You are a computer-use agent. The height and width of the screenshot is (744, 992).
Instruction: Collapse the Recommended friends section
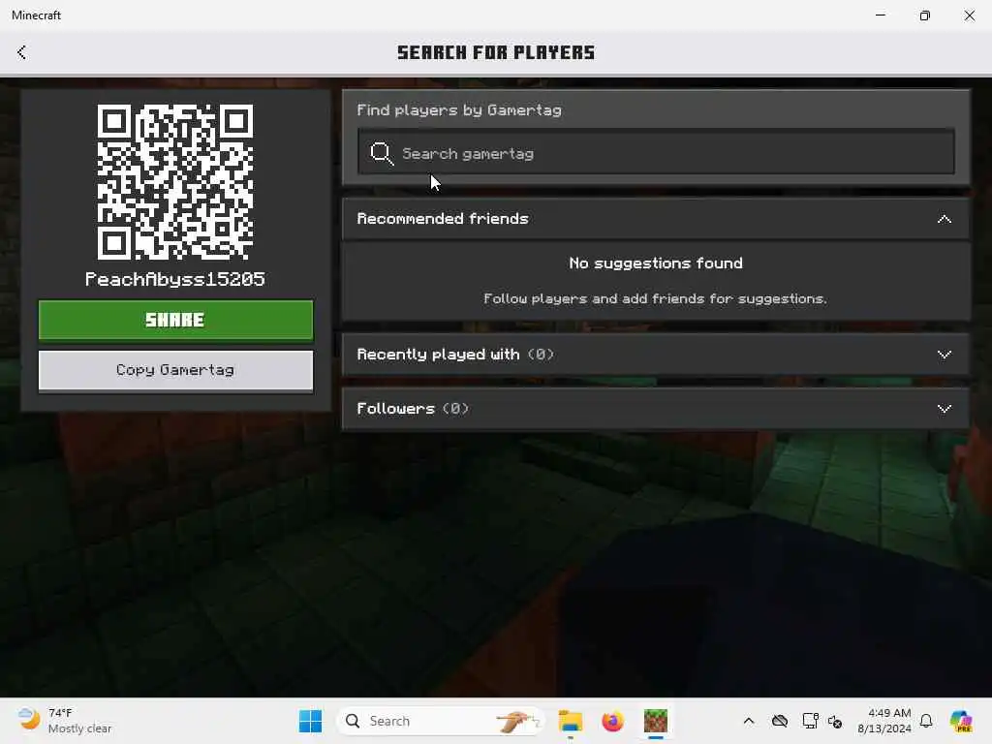click(x=656, y=219)
